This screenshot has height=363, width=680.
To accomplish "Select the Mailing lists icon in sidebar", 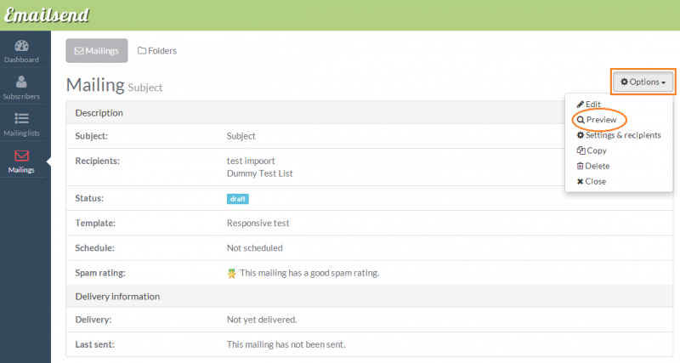I will 21,119.
